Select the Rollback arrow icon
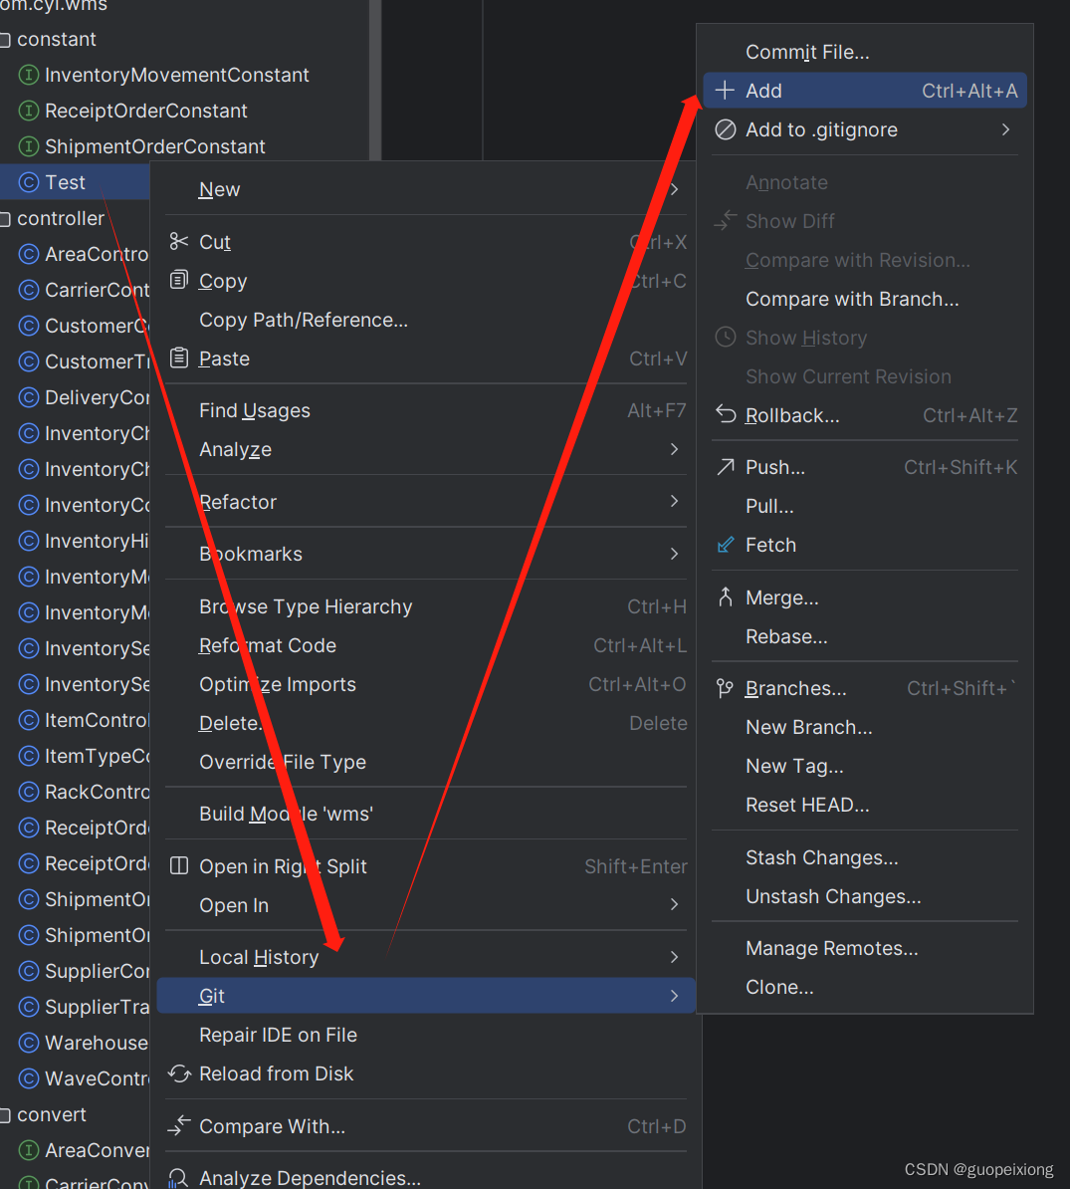Screen dimensions: 1070x1189 pyautogui.click(x=726, y=415)
